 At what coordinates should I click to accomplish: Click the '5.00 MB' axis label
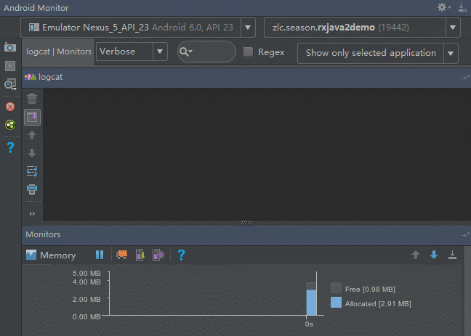pyautogui.click(x=86, y=274)
